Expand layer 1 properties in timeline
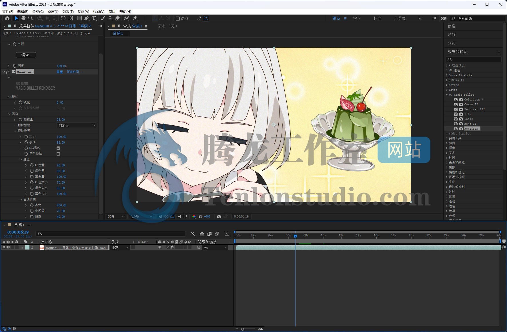507x332 pixels. pos(22,248)
